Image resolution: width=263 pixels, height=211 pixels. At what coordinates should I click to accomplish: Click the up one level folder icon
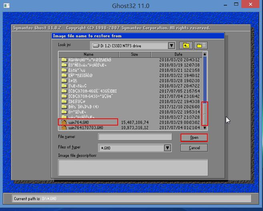(x=186, y=46)
